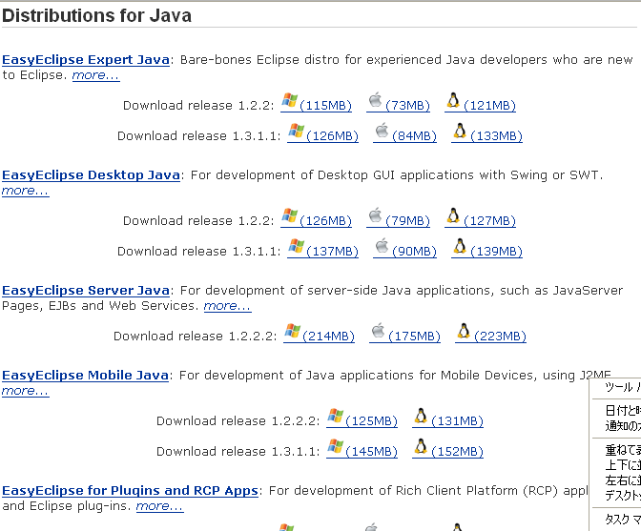Select the 左右に並べて context menu entry

[623, 480]
